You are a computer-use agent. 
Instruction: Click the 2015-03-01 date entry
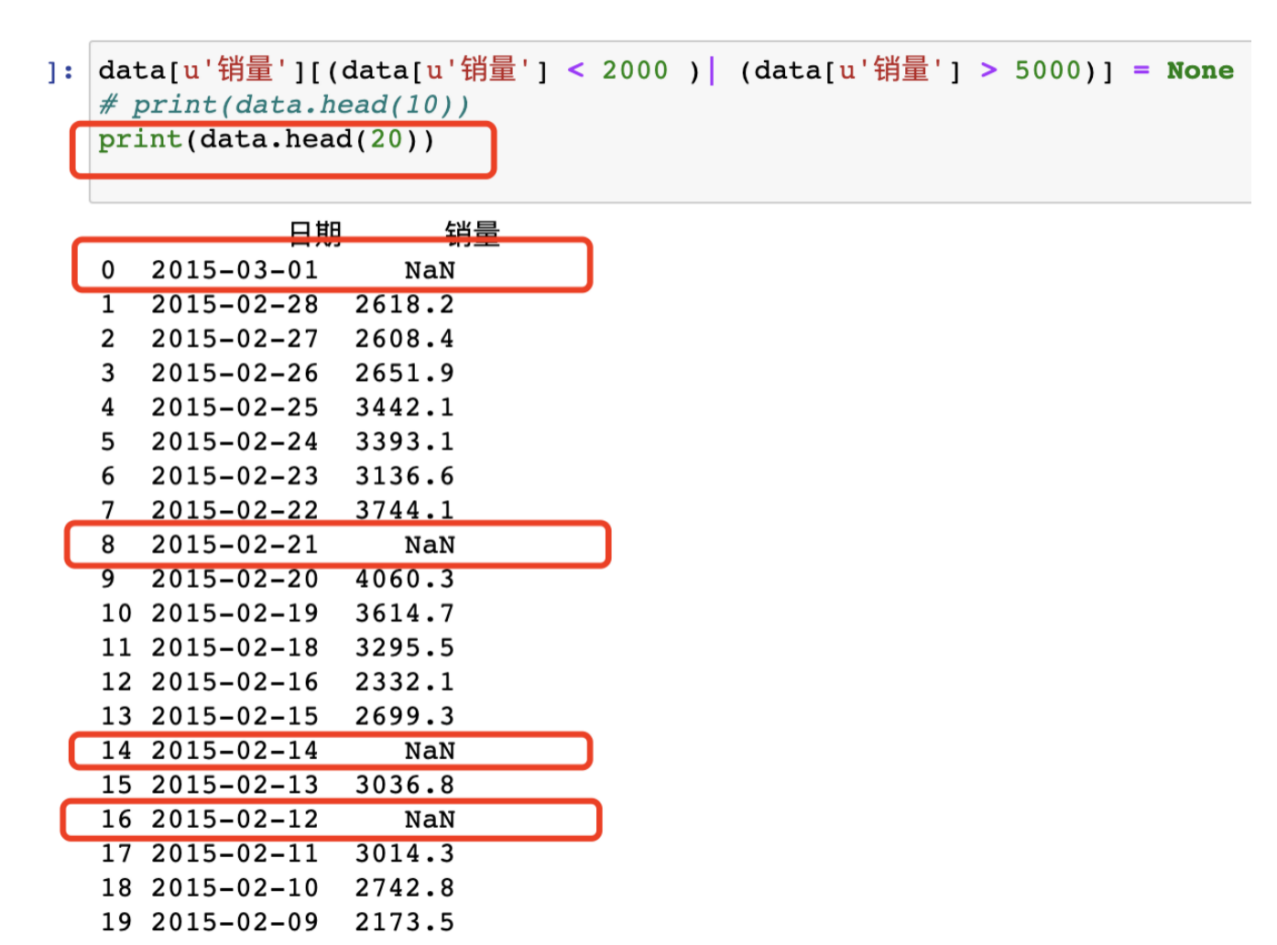[x=235, y=269]
